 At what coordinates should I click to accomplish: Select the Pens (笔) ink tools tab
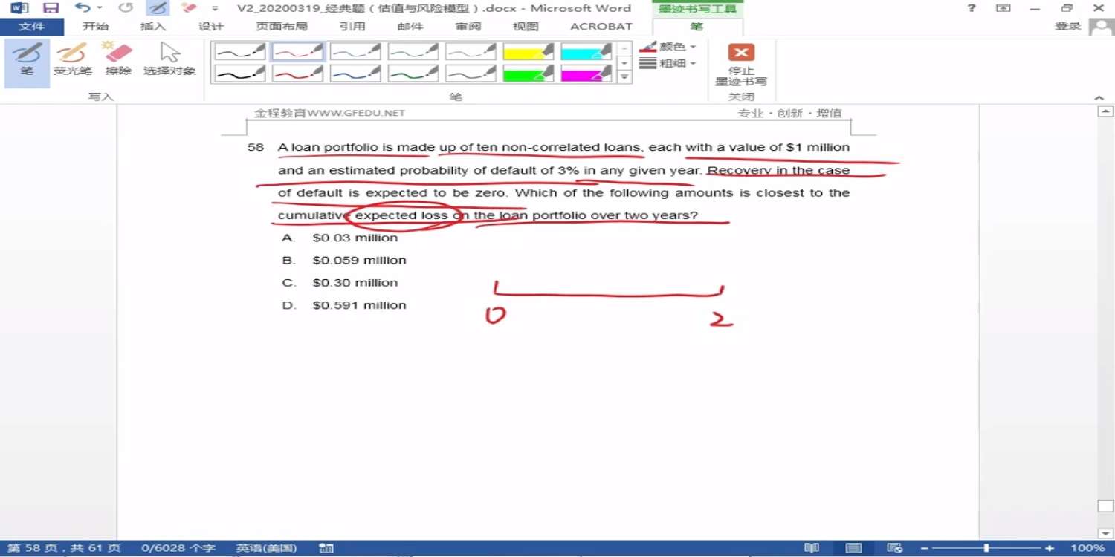[697, 27]
